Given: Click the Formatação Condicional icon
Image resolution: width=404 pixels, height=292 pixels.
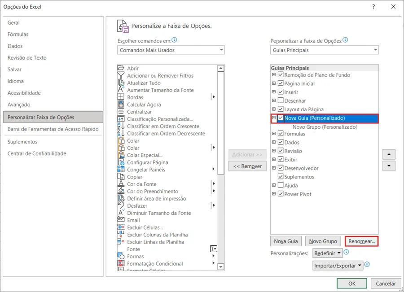Looking at the screenshot, I should (121, 263).
